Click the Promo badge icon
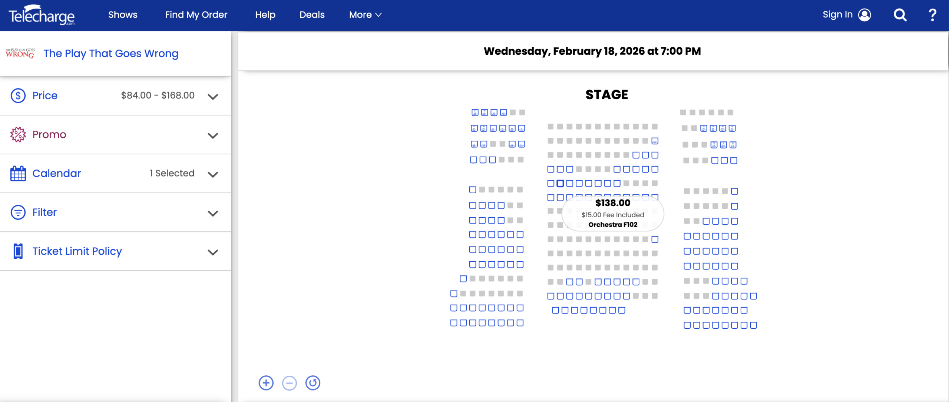Viewport: 949px width, 402px height. click(x=18, y=135)
